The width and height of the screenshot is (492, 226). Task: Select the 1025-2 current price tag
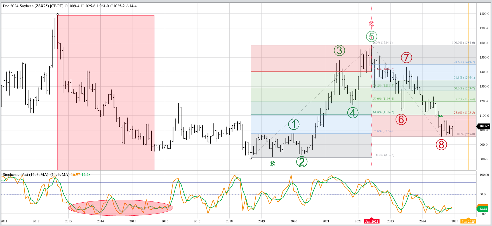click(484, 126)
